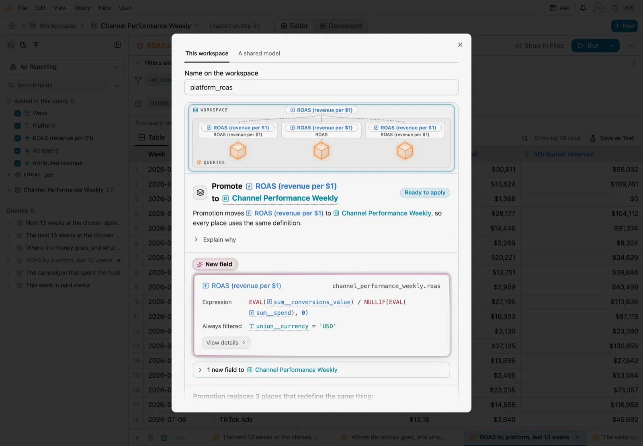Uncheck Week field checkbox
The height and width of the screenshot is (446, 643).
click(x=17, y=113)
